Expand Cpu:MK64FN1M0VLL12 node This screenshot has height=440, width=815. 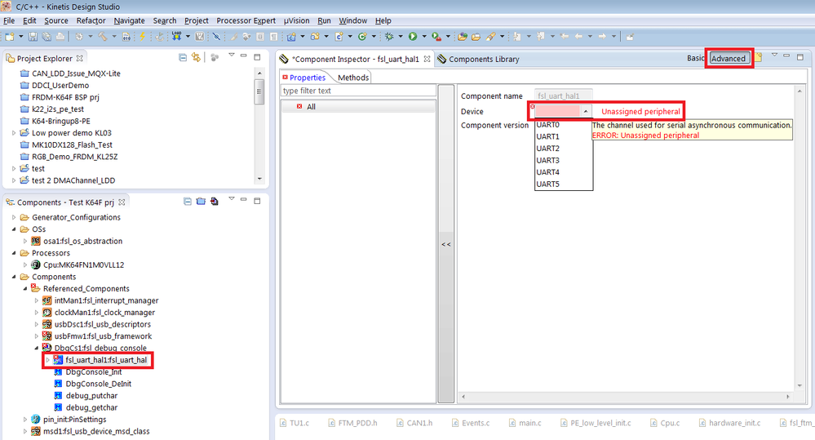[25, 264]
